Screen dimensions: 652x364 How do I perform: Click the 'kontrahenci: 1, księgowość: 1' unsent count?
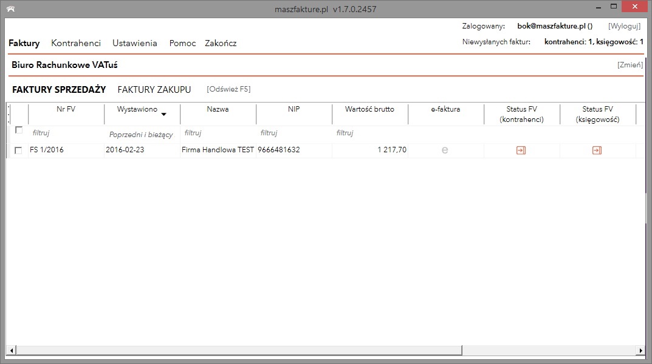coord(594,42)
